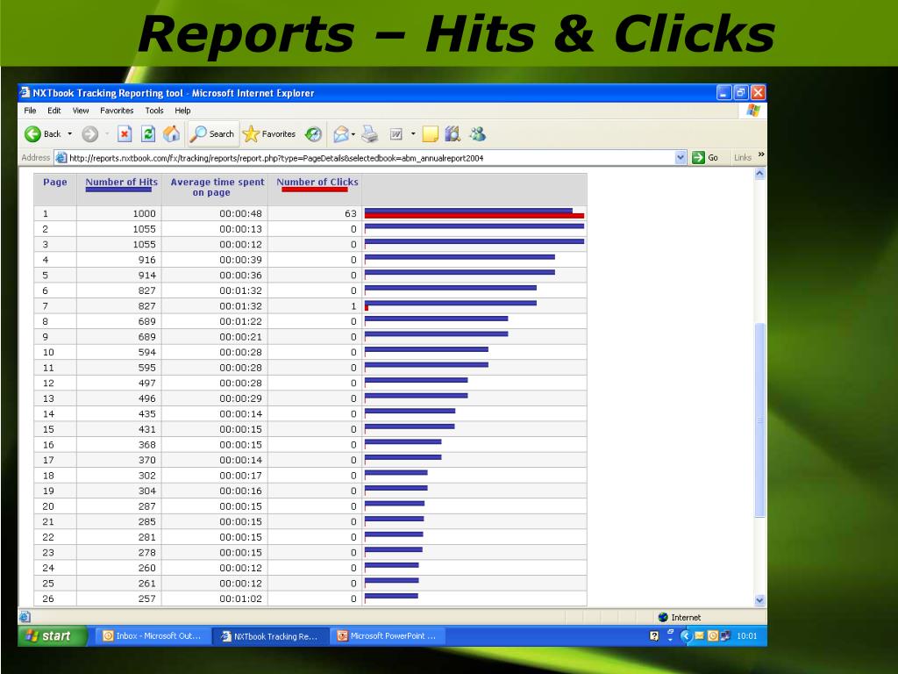Click the yellow Discuss note icon
This screenshot has width=898, height=674.
coord(430,134)
